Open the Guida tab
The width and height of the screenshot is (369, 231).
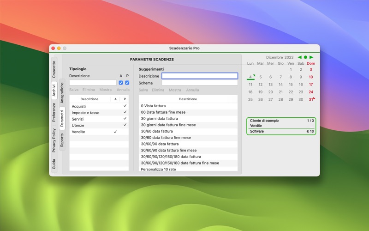click(54, 164)
